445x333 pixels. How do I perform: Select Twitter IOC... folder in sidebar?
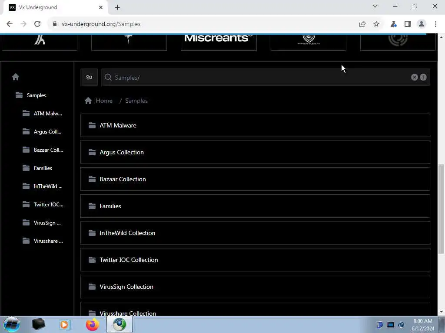(x=43, y=205)
